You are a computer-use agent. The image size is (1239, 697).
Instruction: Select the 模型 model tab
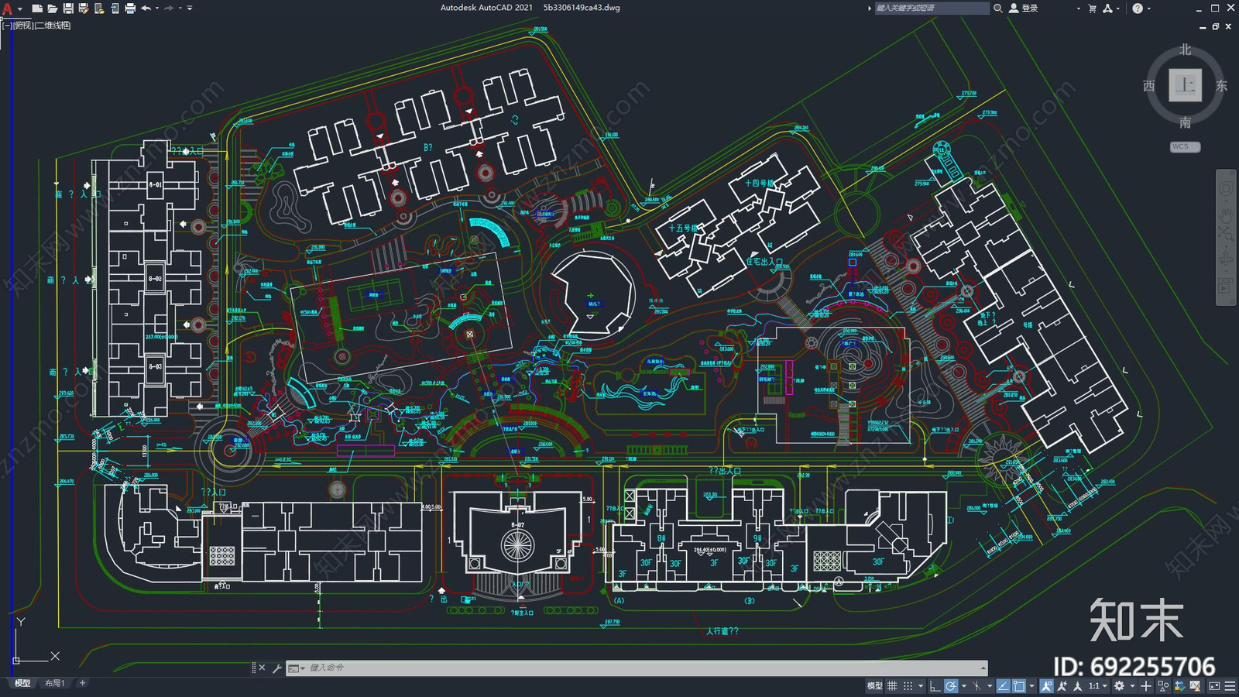click(x=22, y=683)
